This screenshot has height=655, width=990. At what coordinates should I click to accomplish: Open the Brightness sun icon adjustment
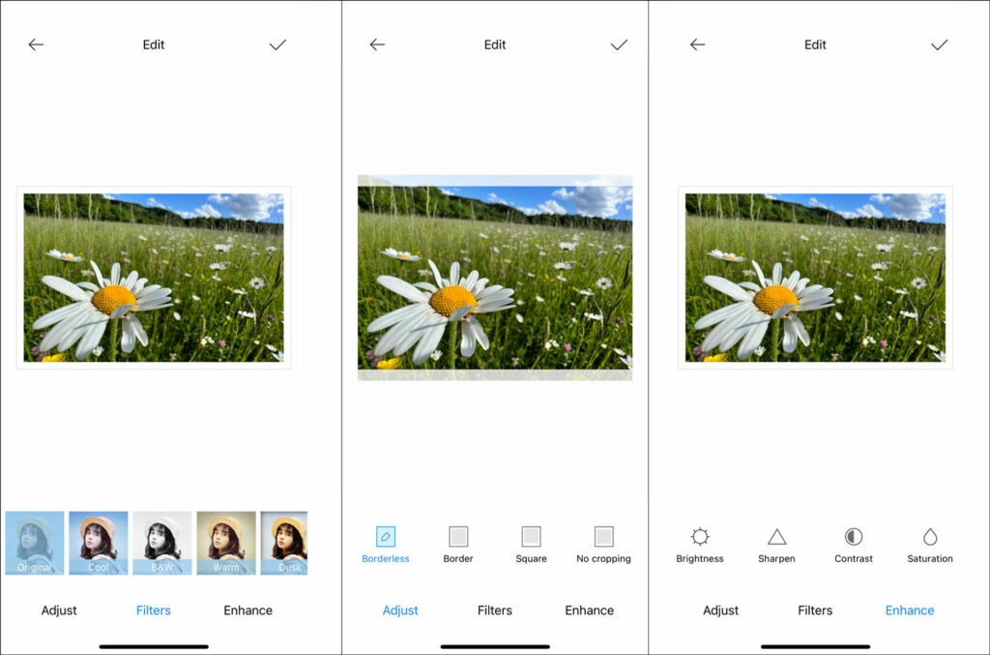[700, 536]
